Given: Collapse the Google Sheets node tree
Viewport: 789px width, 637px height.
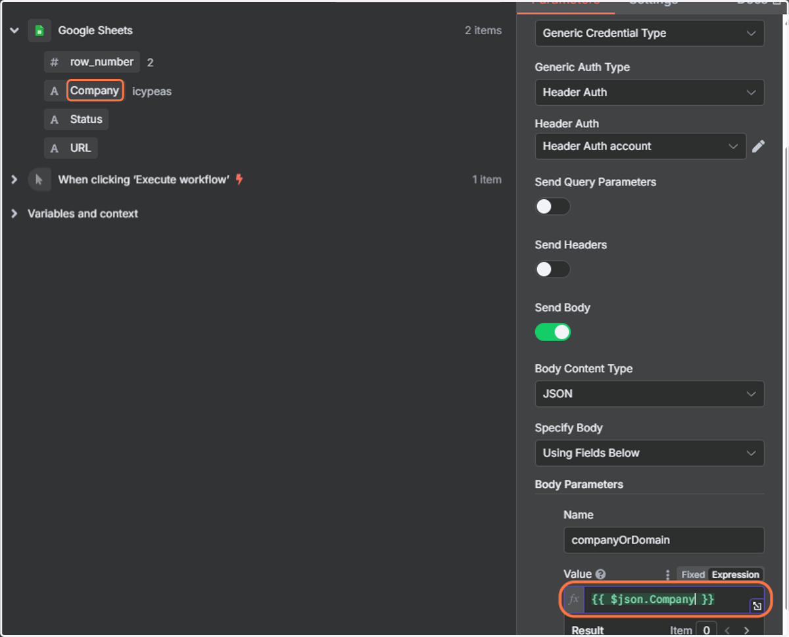Looking at the screenshot, I should pyautogui.click(x=14, y=30).
